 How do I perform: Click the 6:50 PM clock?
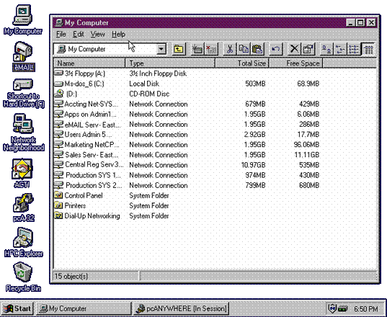tap(365, 308)
